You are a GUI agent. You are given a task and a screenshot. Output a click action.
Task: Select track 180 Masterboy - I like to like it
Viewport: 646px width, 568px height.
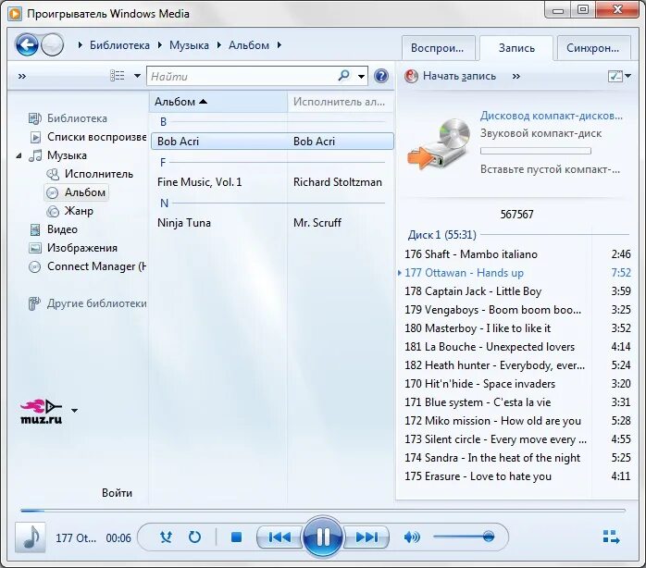pos(517,328)
